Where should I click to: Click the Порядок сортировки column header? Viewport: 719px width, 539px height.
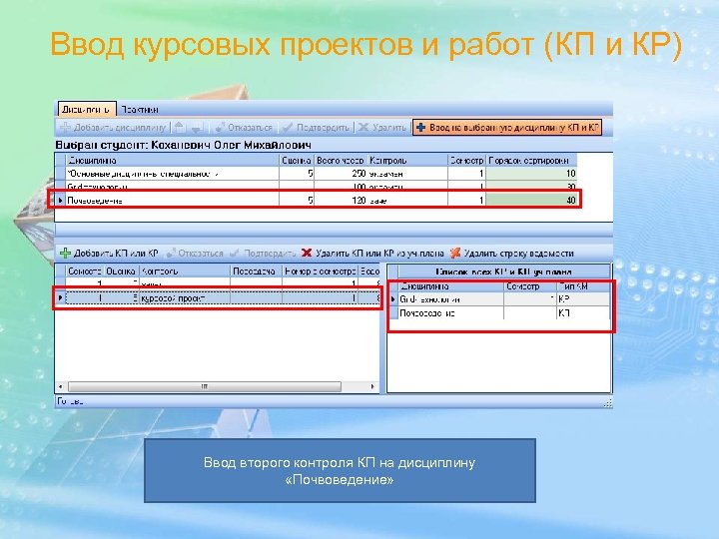click(x=531, y=161)
